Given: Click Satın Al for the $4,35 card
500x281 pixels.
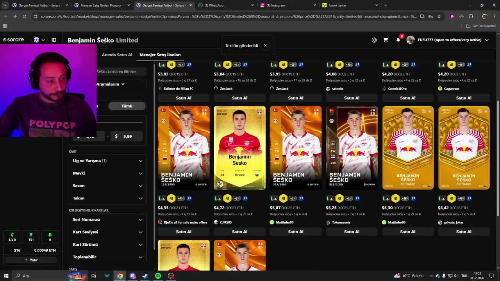Looking at the screenshot, I should point(184,231).
